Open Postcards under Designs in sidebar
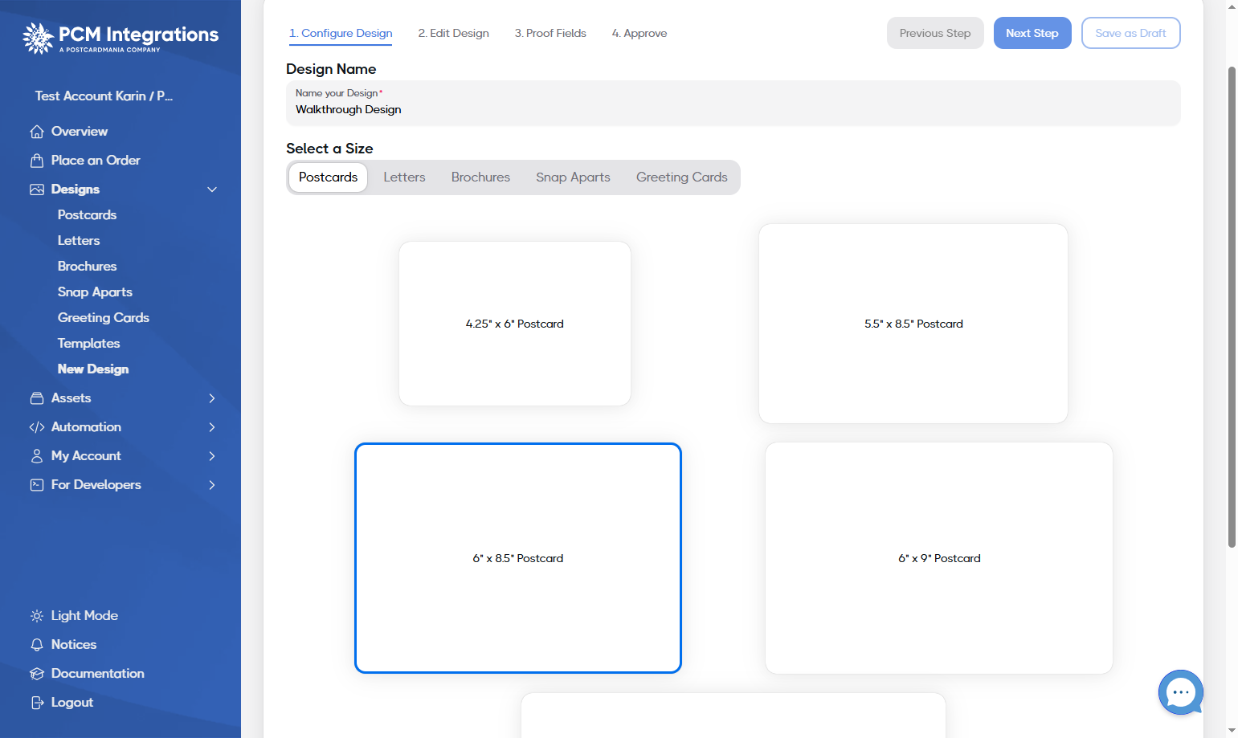 tap(87, 215)
